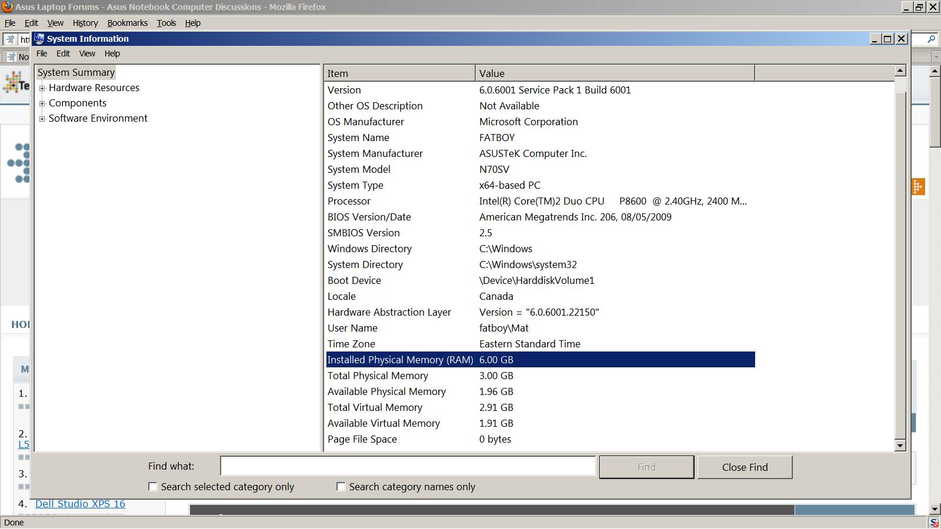
Task: Select the System Type row
Action: pos(540,185)
